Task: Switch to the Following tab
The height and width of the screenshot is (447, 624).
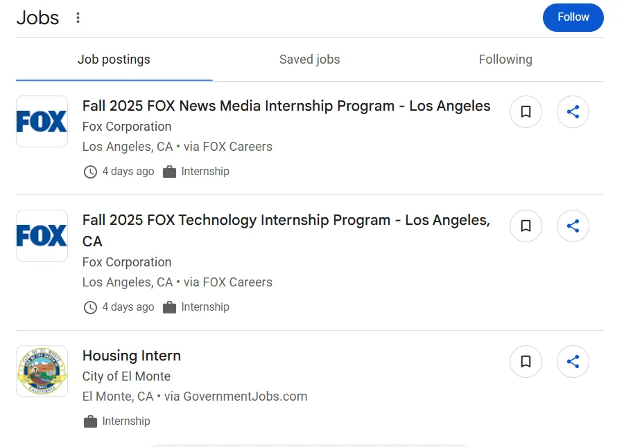Action: [505, 60]
